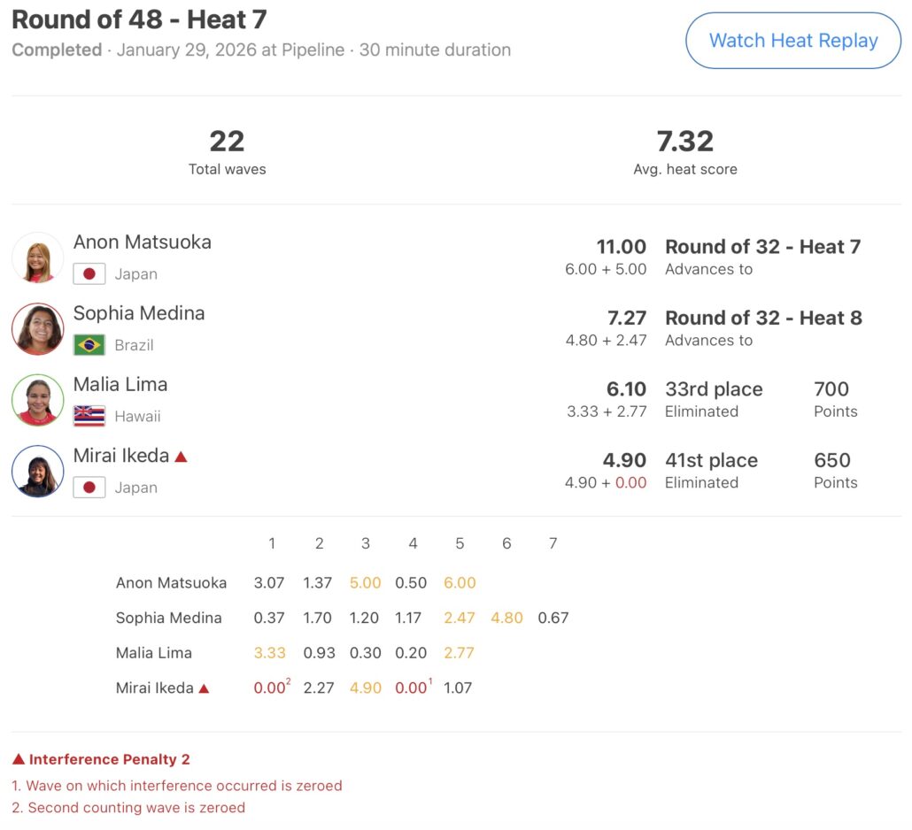Click the Brazil flag icon
The width and height of the screenshot is (912, 830).
click(x=89, y=345)
